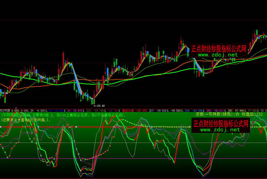Screen dimensions: 267x179
Task: Click the green indicator description text
Action: (62, 116)
